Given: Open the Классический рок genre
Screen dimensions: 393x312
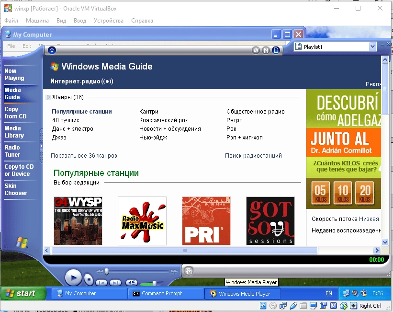Looking at the screenshot, I should pos(163,120).
